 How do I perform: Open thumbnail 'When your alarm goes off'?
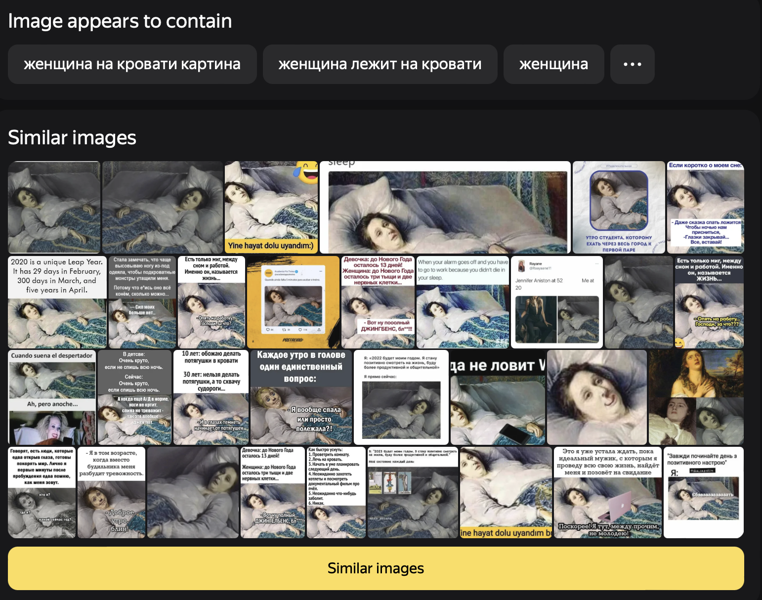pyautogui.click(x=463, y=302)
